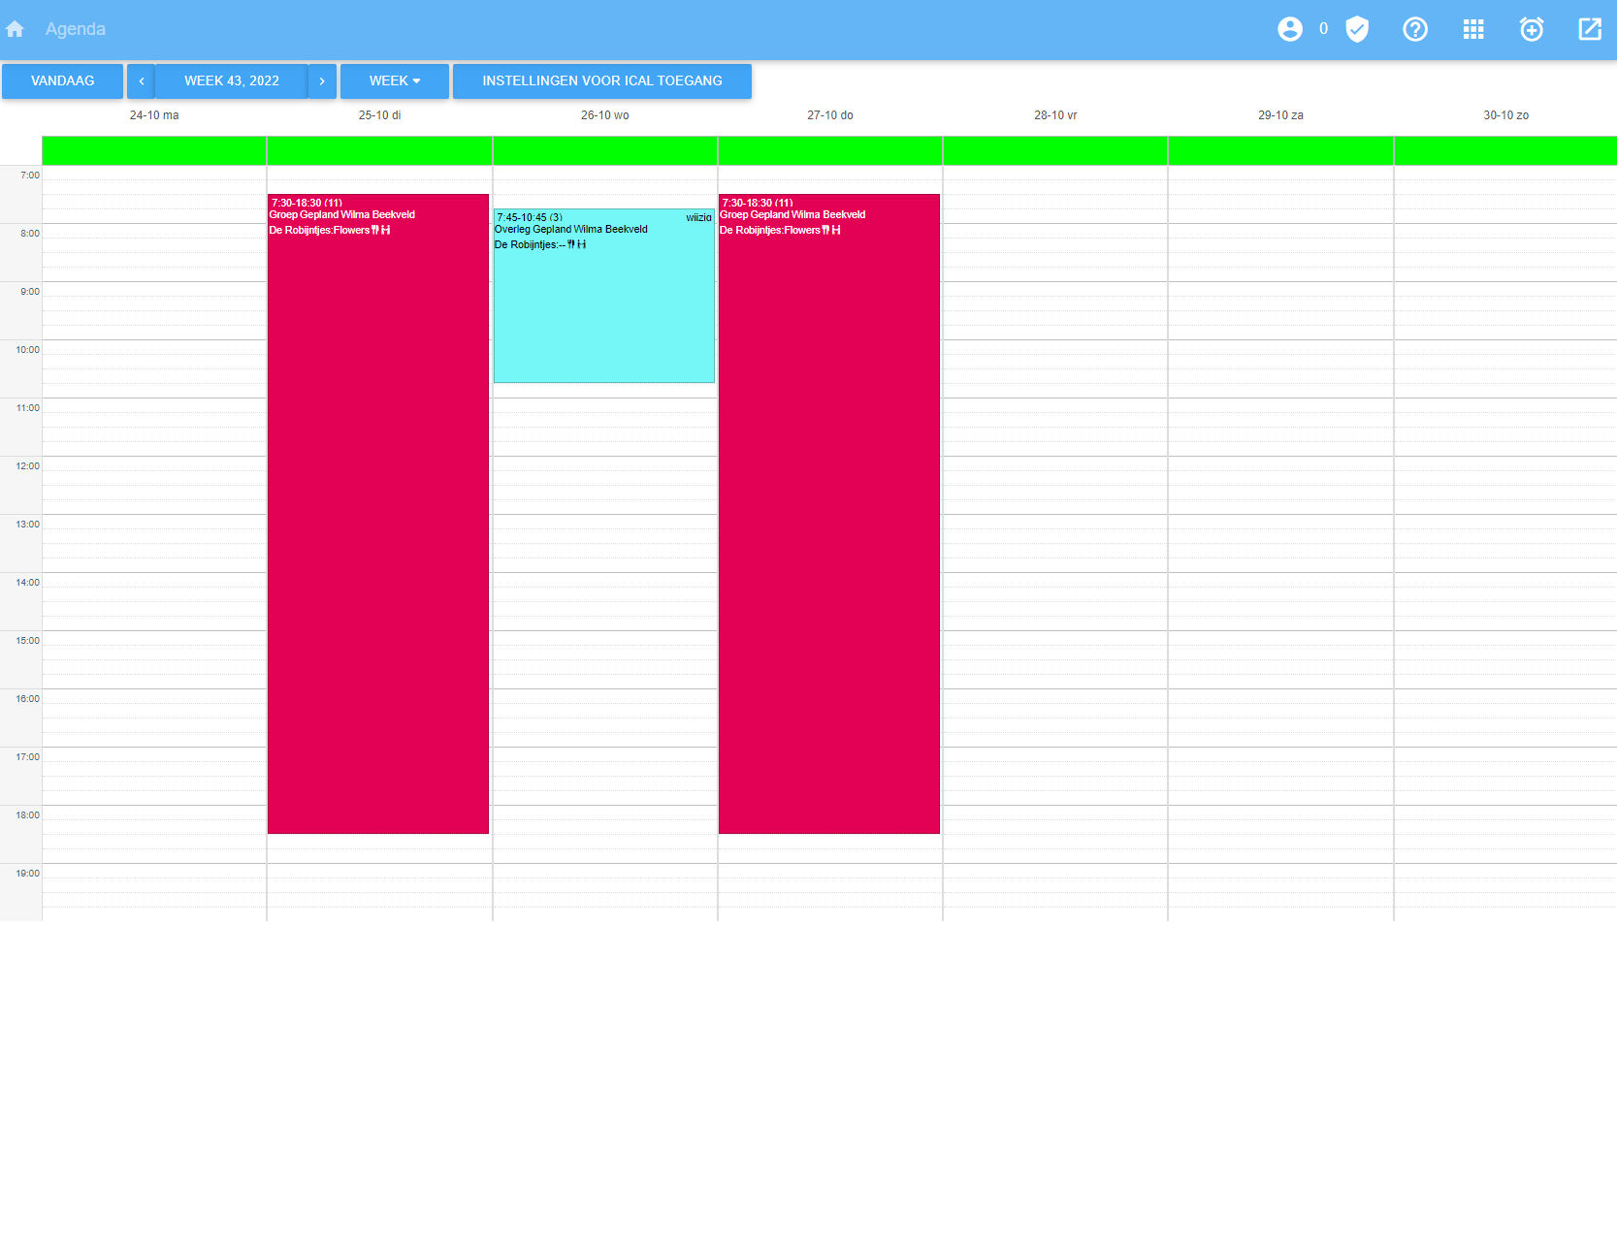The height and width of the screenshot is (1244, 1617).
Task: Open the Week 43, 2022 date picker
Action: coord(232,81)
